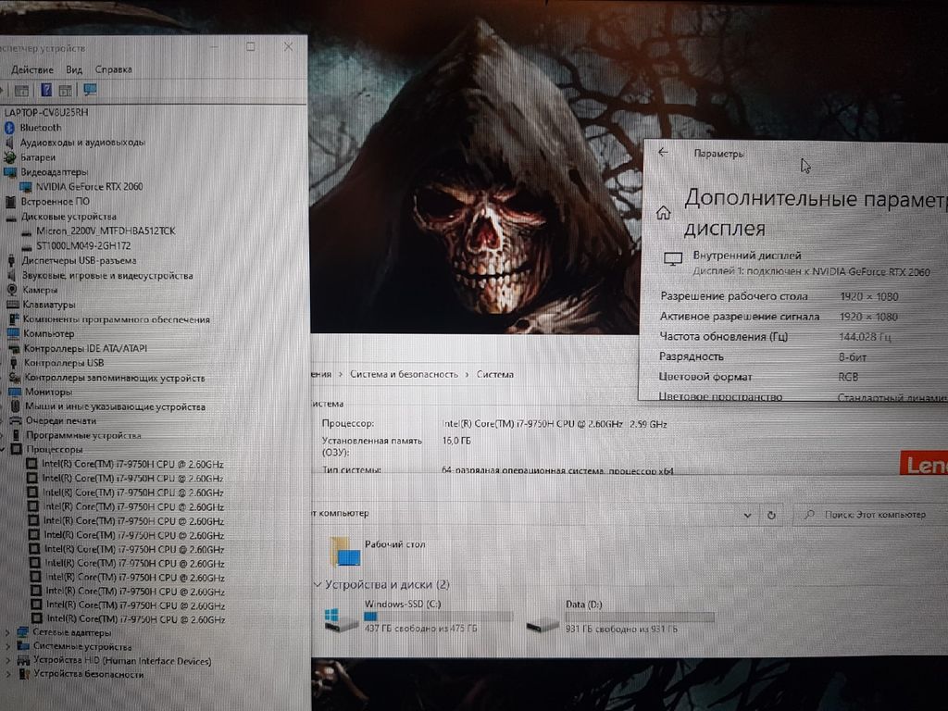Click the display icon beside Внутренний дисплей

673,259
